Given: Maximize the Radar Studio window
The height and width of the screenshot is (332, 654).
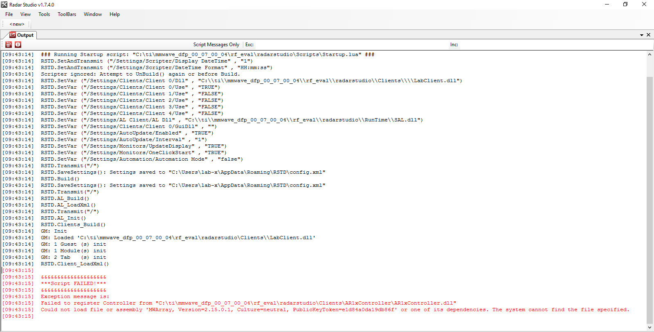Looking at the screenshot, I should point(625,4).
